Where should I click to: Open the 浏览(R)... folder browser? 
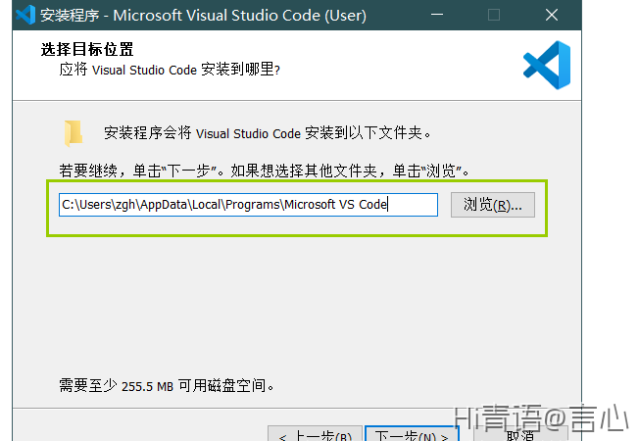(492, 204)
